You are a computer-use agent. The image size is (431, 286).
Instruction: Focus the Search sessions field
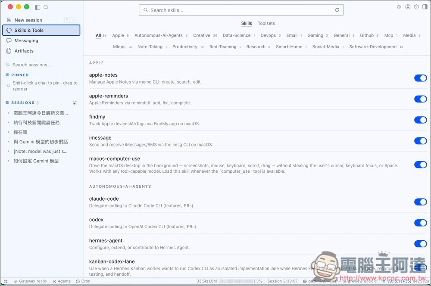pyautogui.click(x=41, y=65)
